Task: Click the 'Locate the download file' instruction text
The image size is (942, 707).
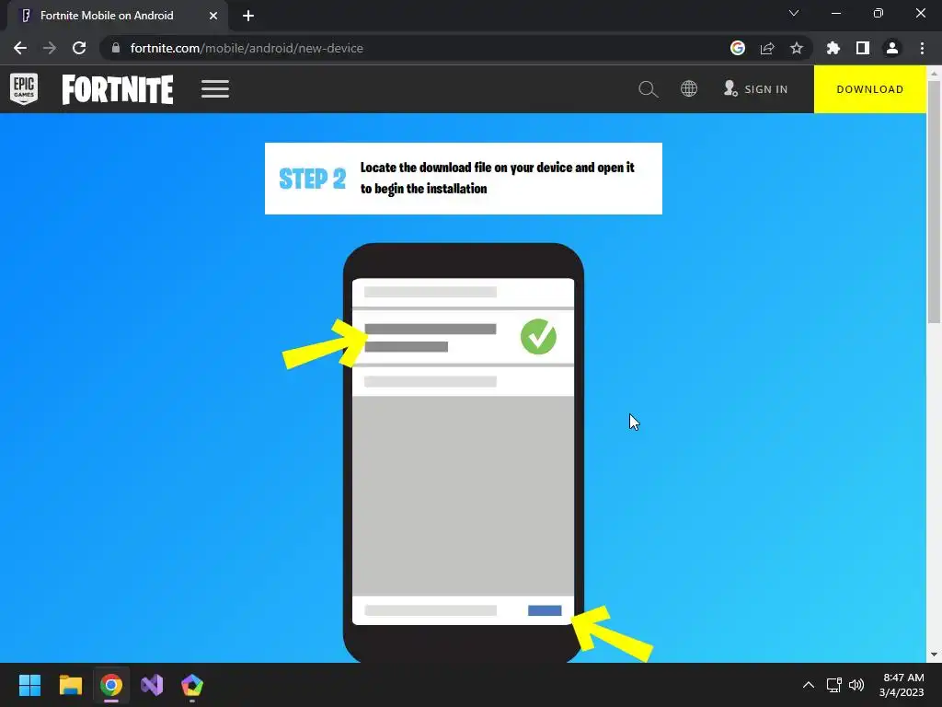Action: point(498,178)
